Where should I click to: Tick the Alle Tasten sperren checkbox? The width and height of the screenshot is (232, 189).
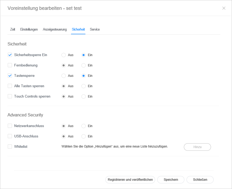coord(10,86)
